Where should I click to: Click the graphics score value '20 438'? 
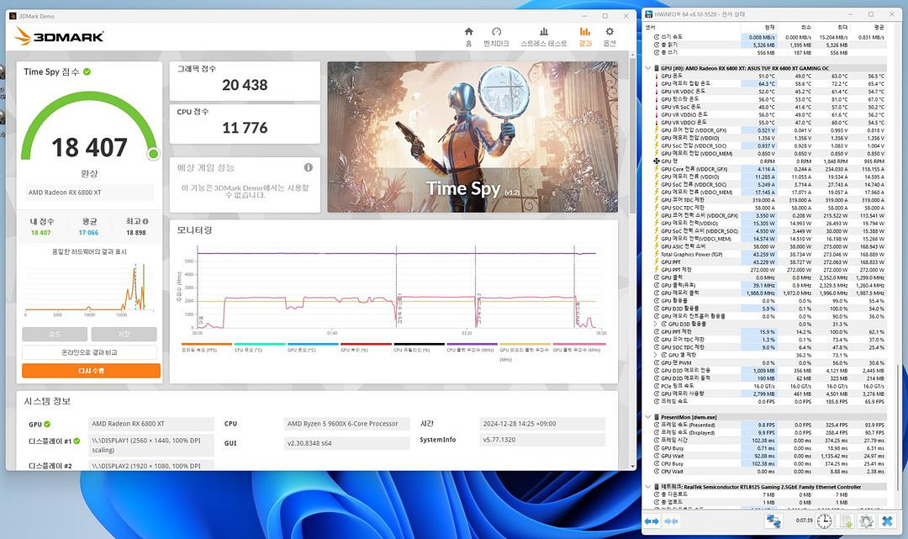(245, 85)
